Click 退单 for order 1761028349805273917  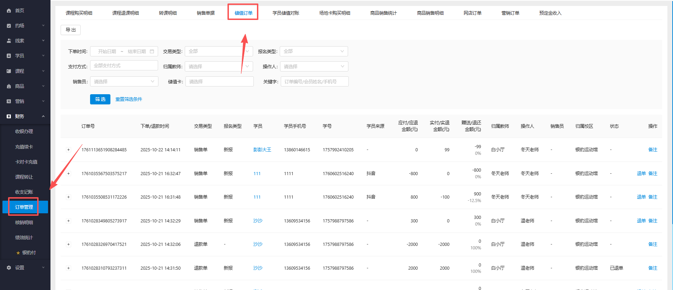click(641, 221)
